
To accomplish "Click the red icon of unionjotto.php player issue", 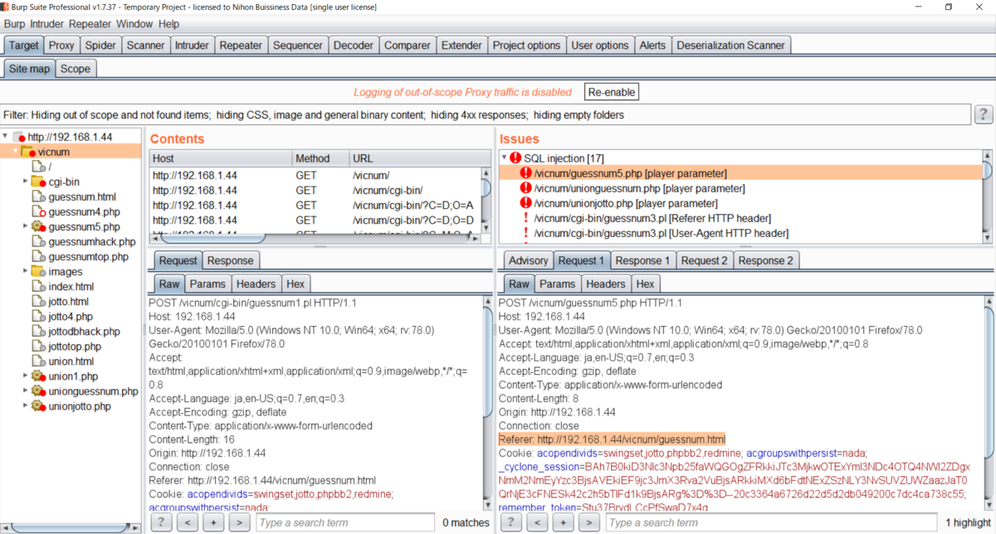I will (525, 203).
